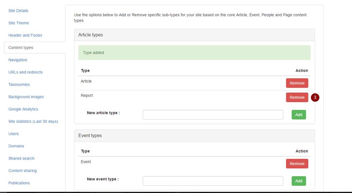Select Site Theme menu item
Image resolution: width=352 pixels, height=193 pixels.
(x=18, y=23)
